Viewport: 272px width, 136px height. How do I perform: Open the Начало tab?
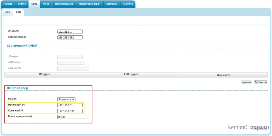tap(8, 4)
